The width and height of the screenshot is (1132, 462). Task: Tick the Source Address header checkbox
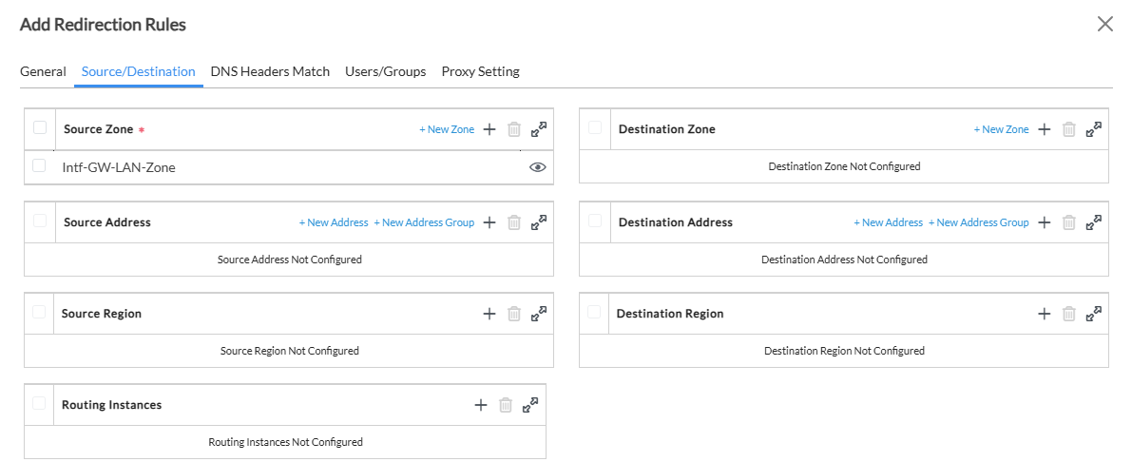[x=39, y=221]
